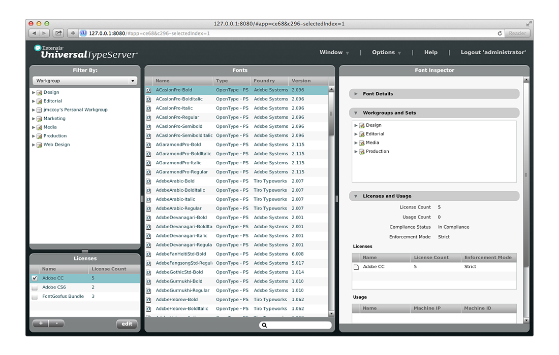This screenshot has width=559, height=355.
Task: Uncheck the Adobe CC license checkbox
Action: [35, 278]
